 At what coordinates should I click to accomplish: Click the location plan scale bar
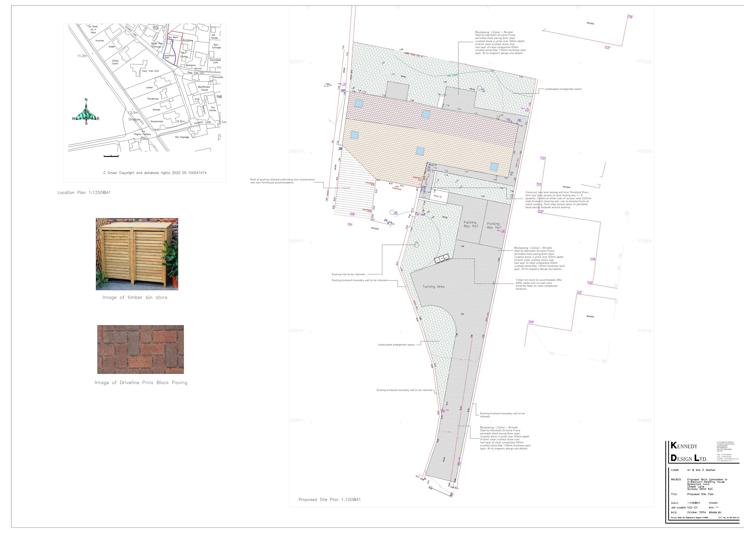pos(111,156)
